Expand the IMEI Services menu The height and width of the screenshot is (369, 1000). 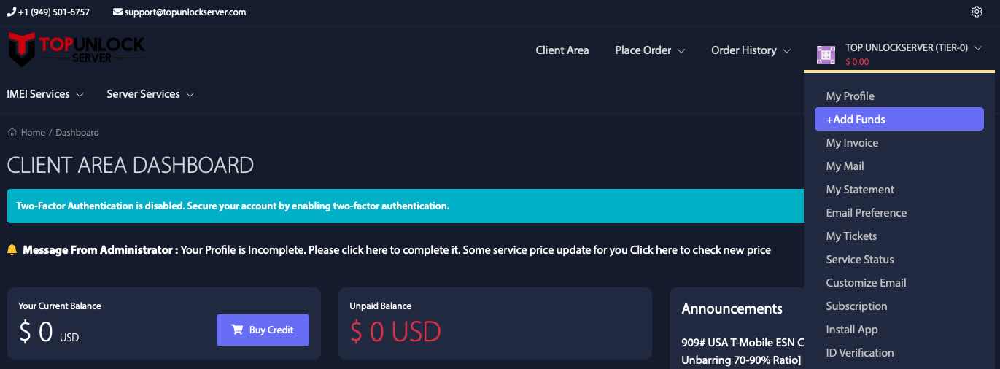tap(45, 94)
